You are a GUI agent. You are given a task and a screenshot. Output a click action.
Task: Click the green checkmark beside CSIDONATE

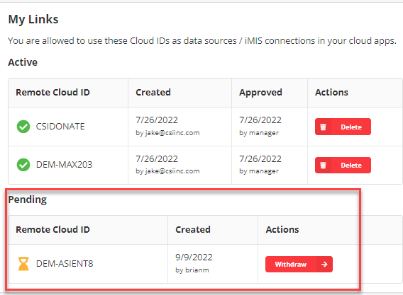(x=23, y=127)
